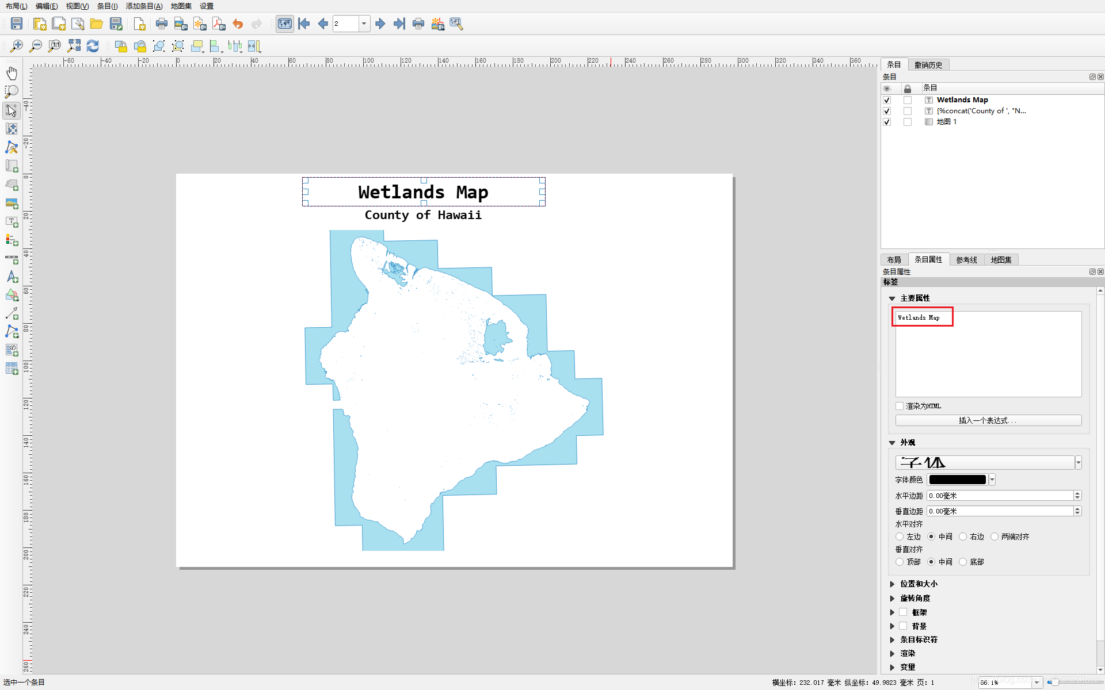
Task: Switch to the Guides tab
Action: click(966, 260)
